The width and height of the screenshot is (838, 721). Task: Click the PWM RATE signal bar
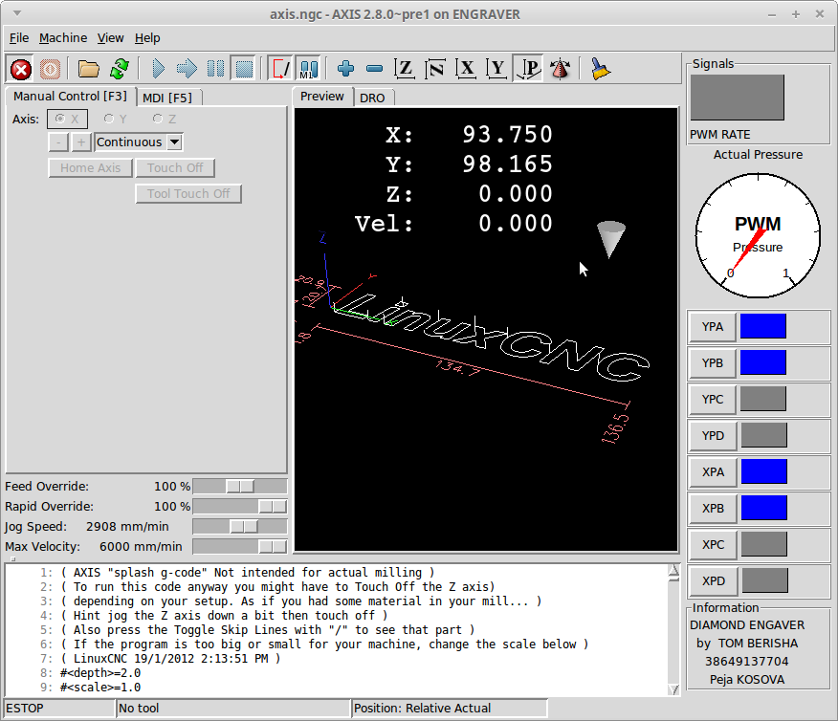point(738,98)
